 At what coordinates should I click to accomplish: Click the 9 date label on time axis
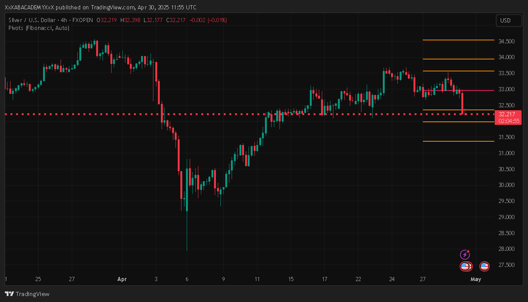pyautogui.click(x=223, y=279)
